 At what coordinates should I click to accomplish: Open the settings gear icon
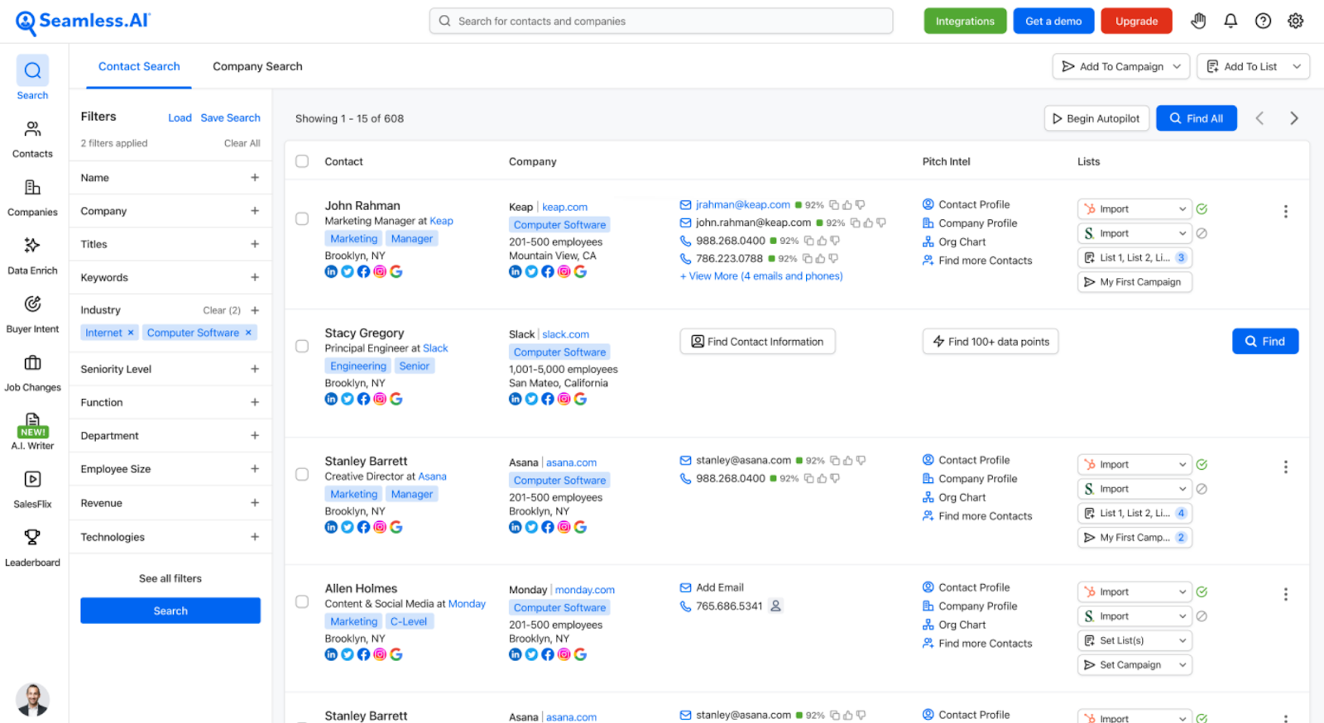pyautogui.click(x=1295, y=21)
